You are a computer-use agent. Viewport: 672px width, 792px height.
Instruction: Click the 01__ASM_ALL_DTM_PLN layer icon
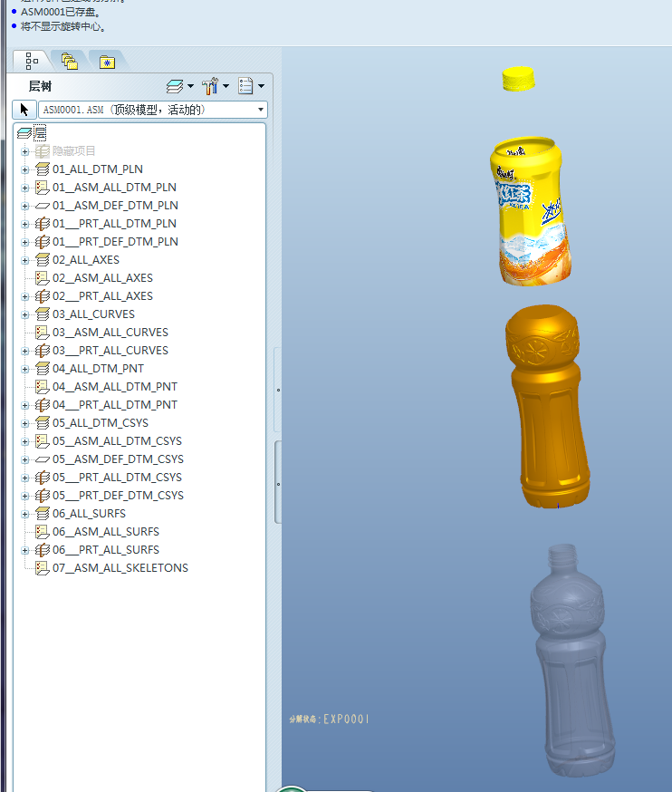tap(43, 188)
